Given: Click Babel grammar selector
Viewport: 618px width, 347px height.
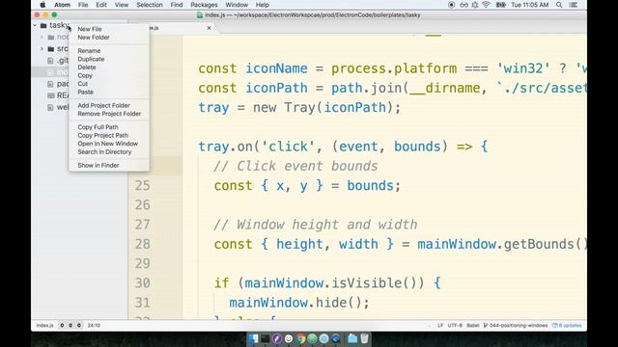Looking at the screenshot, I should click(x=473, y=326).
